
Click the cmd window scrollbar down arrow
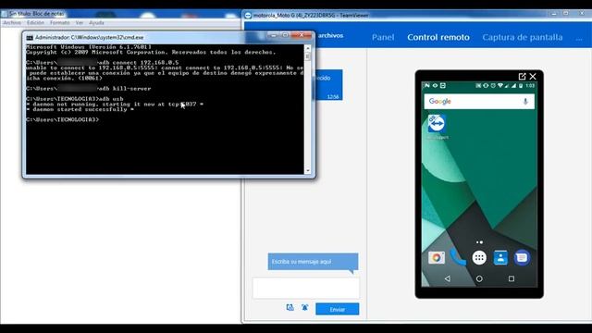[x=308, y=170]
